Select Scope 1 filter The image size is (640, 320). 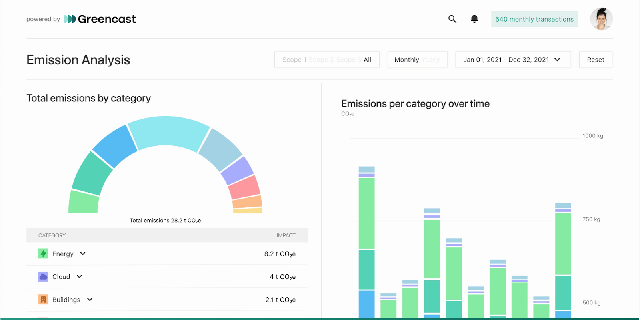pos(294,60)
